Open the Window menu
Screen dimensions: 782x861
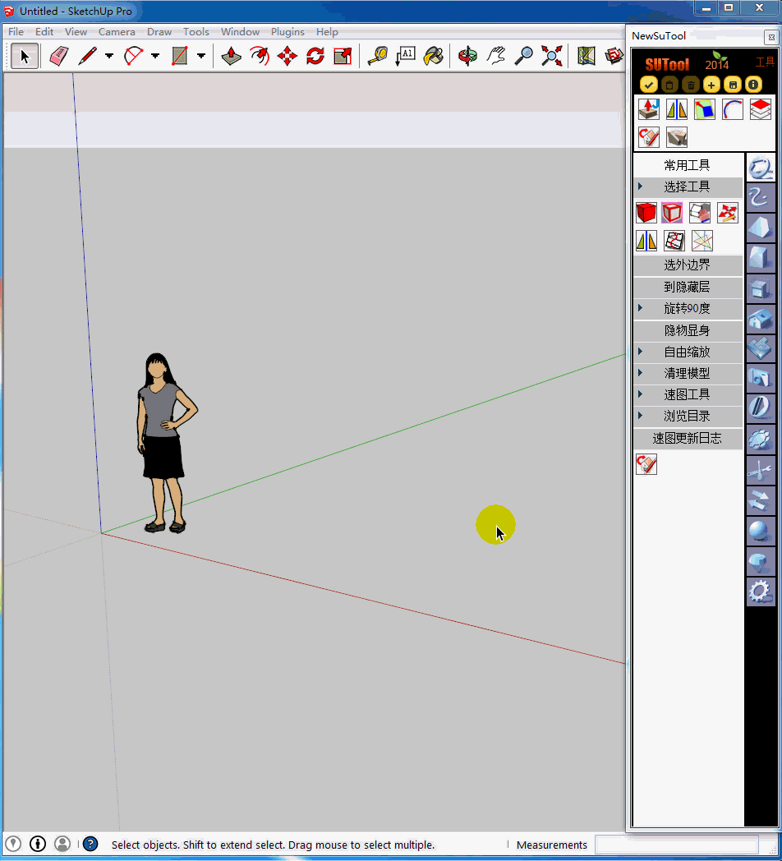[x=241, y=32]
